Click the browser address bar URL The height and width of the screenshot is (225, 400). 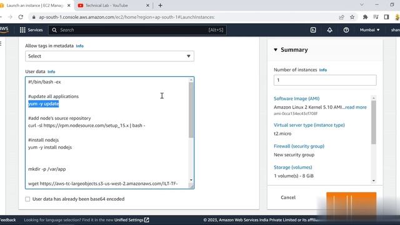coord(127,17)
